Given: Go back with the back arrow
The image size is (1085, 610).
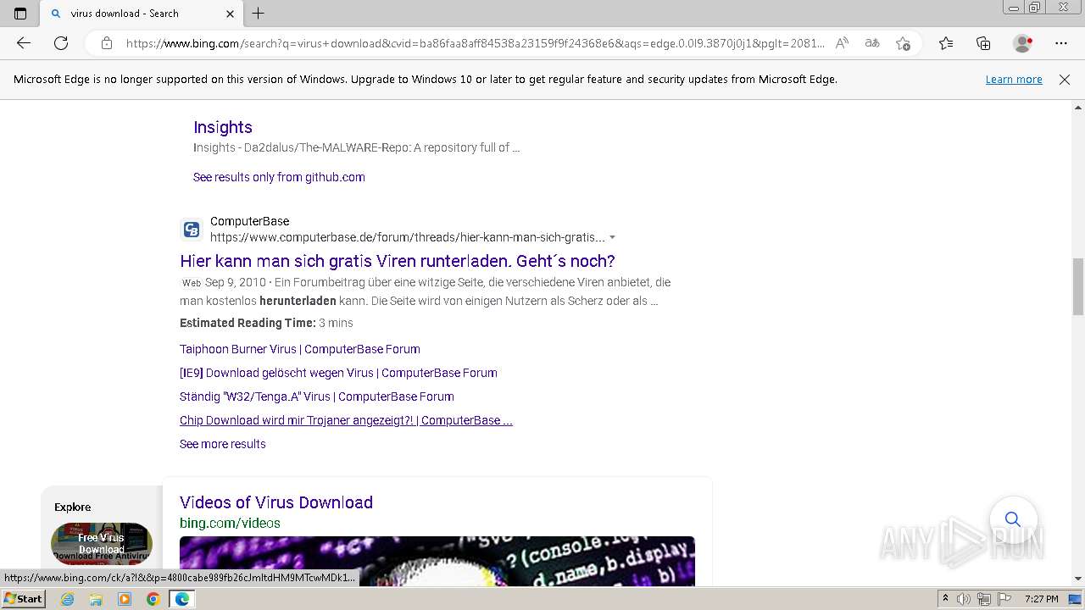Looking at the screenshot, I should point(24,43).
